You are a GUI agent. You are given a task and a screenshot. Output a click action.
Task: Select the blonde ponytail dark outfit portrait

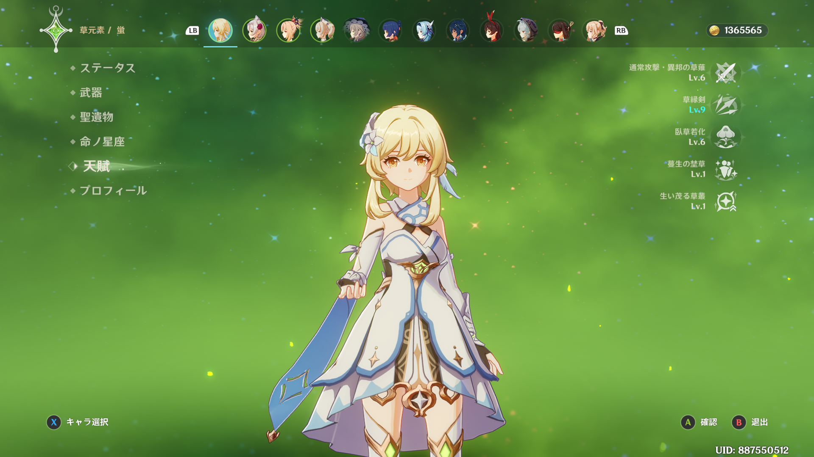594,30
